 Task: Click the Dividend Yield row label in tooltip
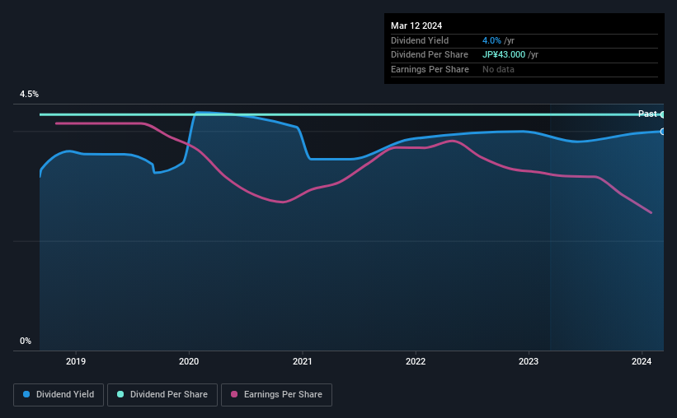click(420, 40)
